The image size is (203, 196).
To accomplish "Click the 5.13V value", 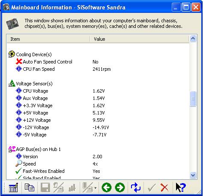I will click(x=99, y=113).
